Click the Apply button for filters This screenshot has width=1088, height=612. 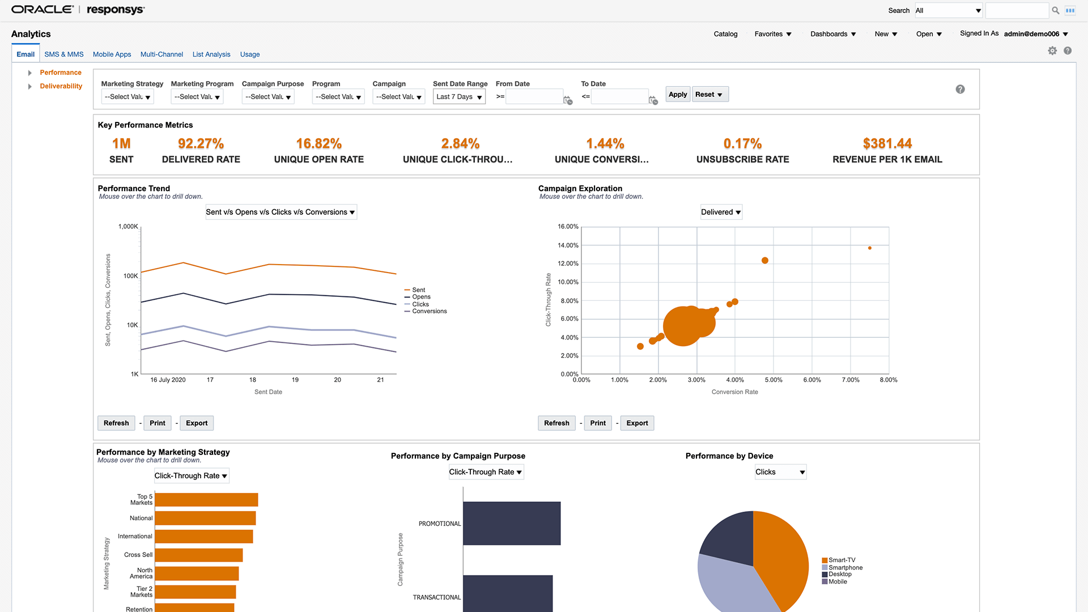(x=677, y=94)
